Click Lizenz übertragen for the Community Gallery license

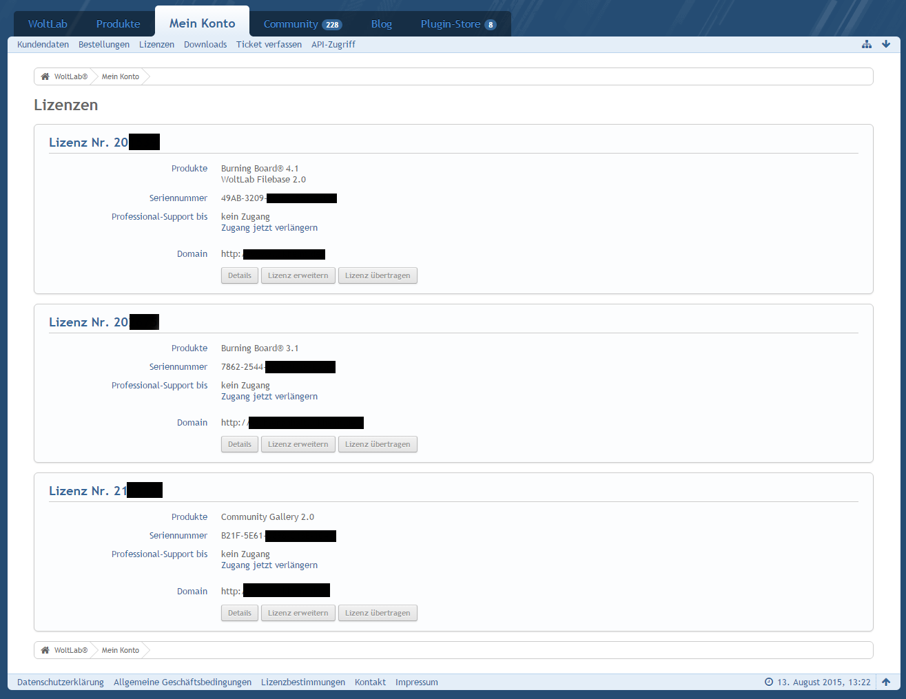pos(378,613)
